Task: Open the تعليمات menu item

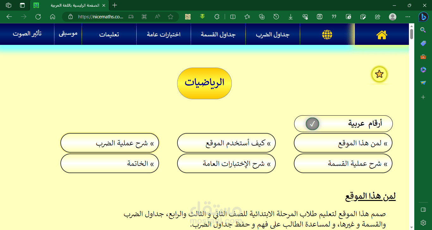Action: click(109, 34)
